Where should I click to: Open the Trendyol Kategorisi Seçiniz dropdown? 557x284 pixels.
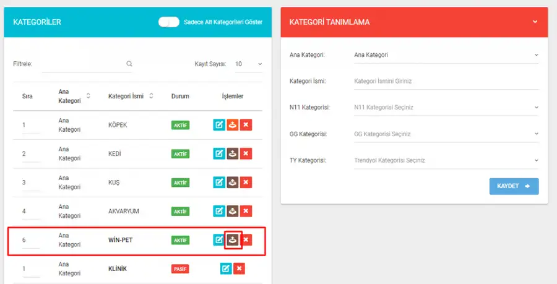(x=446, y=160)
